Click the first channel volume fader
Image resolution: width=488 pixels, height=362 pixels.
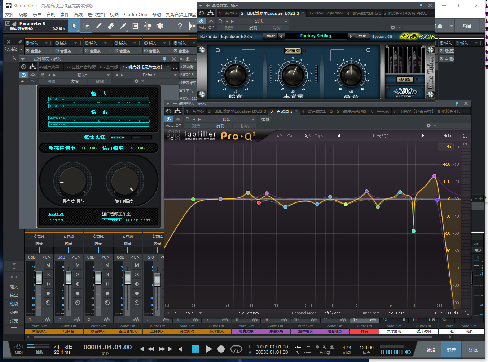pyautogui.click(x=39, y=278)
